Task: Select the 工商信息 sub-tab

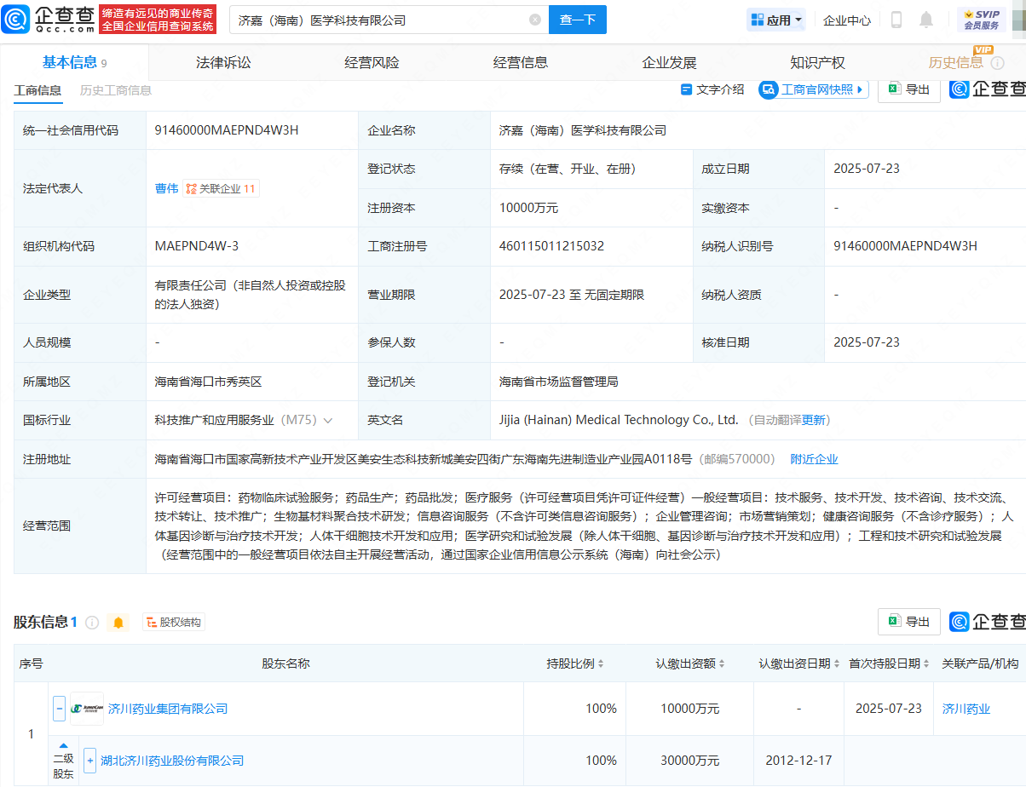Action: [x=37, y=90]
